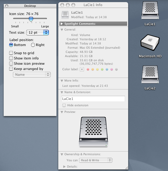The height and width of the screenshot is (171, 168).
Task: Close the LaCie1 Info window
Action: pyautogui.click(x=62, y=5)
